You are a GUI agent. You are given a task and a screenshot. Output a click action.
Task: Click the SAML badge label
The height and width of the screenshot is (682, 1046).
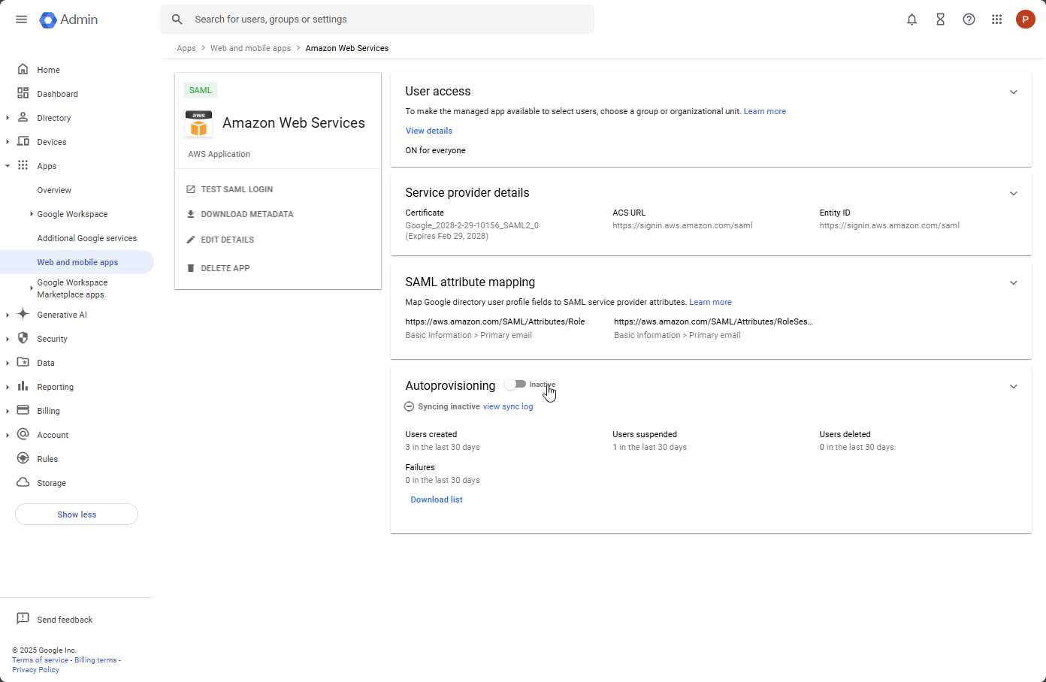(201, 90)
